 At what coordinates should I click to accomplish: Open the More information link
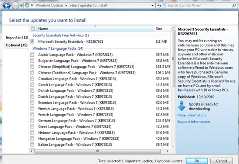(x=192, y=115)
